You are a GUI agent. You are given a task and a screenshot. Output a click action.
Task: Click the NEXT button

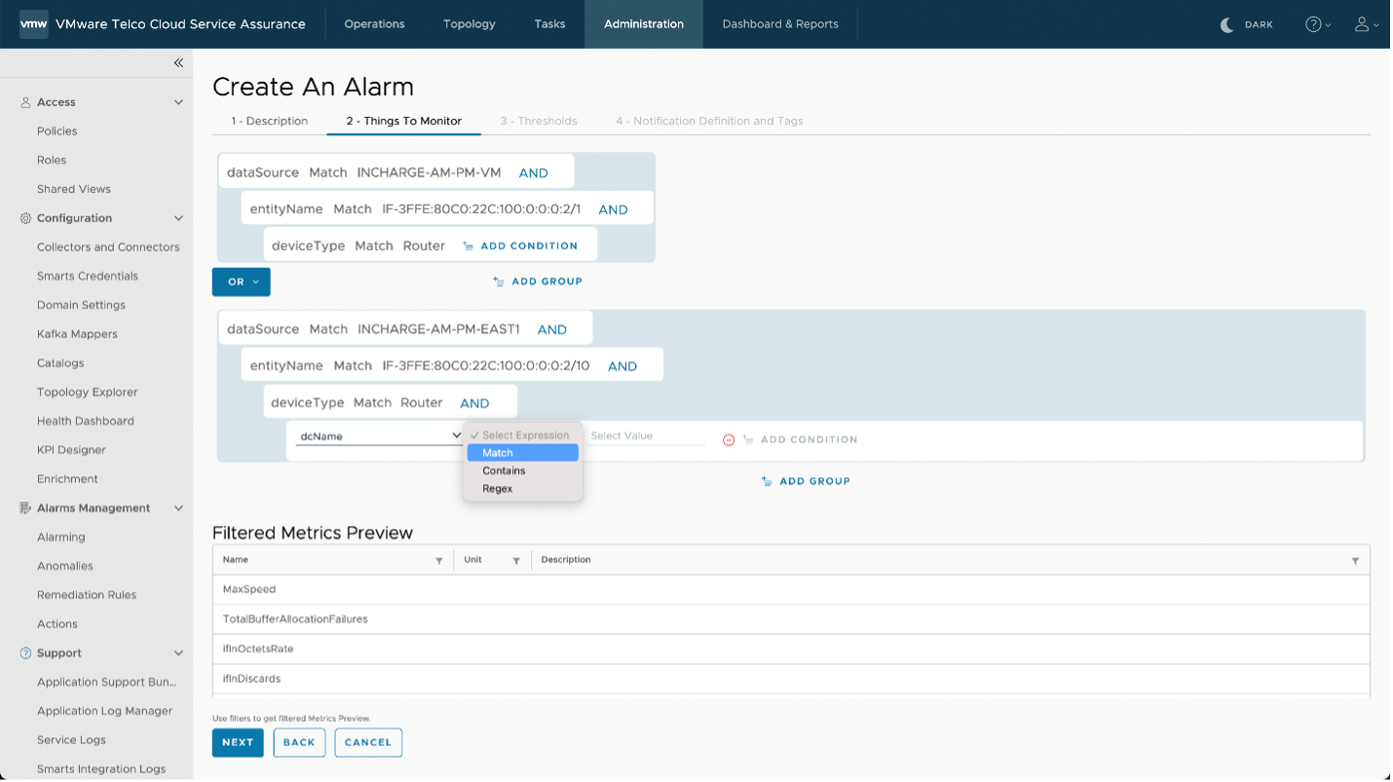[x=238, y=743]
